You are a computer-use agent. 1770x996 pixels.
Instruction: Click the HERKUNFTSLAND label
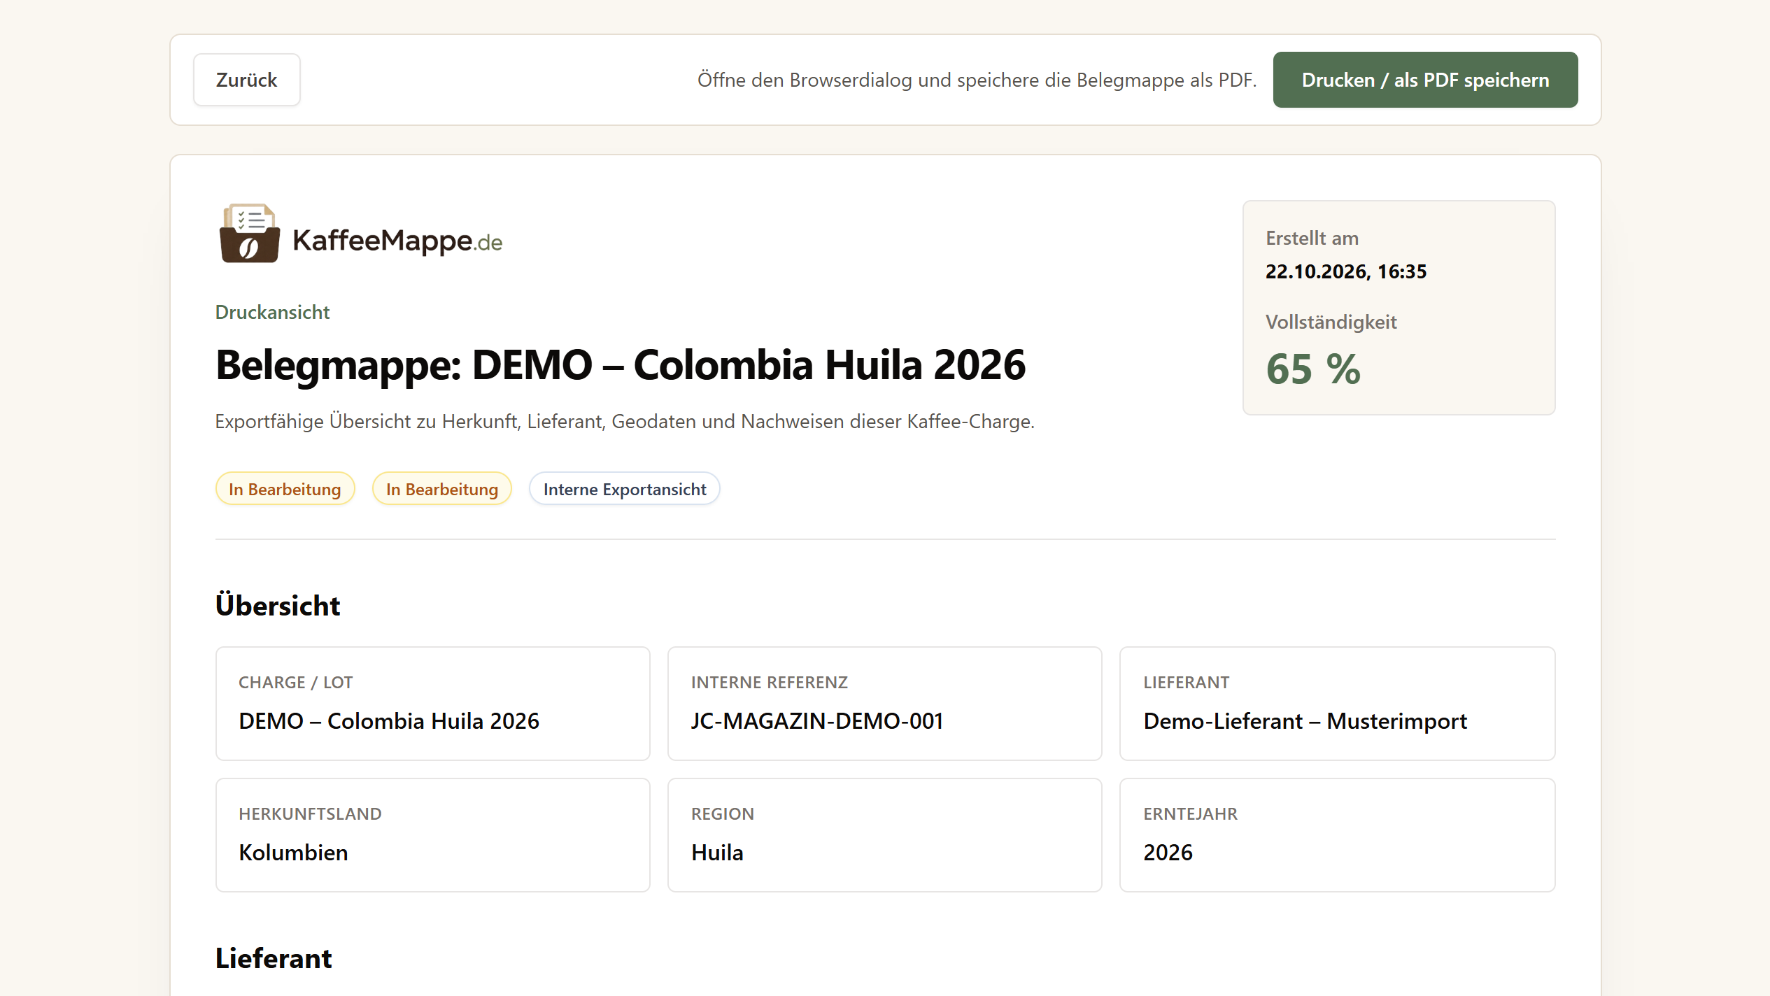pyautogui.click(x=311, y=813)
